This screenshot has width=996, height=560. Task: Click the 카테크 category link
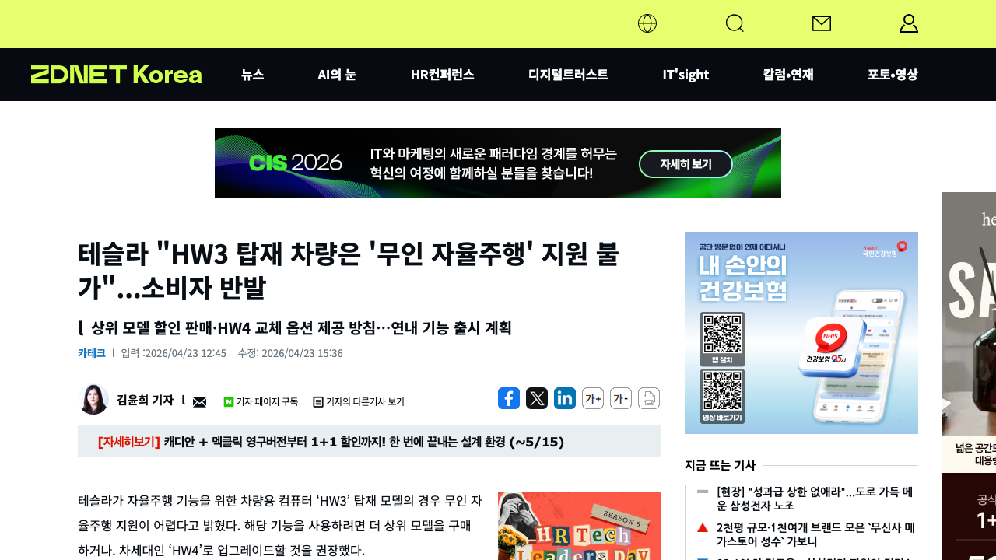(91, 353)
